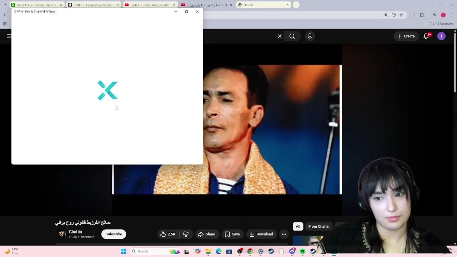The width and height of the screenshot is (457, 257).
Task: Open the Create button on YouTube
Action: [x=406, y=36]
